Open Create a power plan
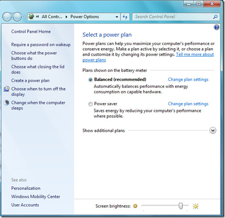 tap(30, 81)
